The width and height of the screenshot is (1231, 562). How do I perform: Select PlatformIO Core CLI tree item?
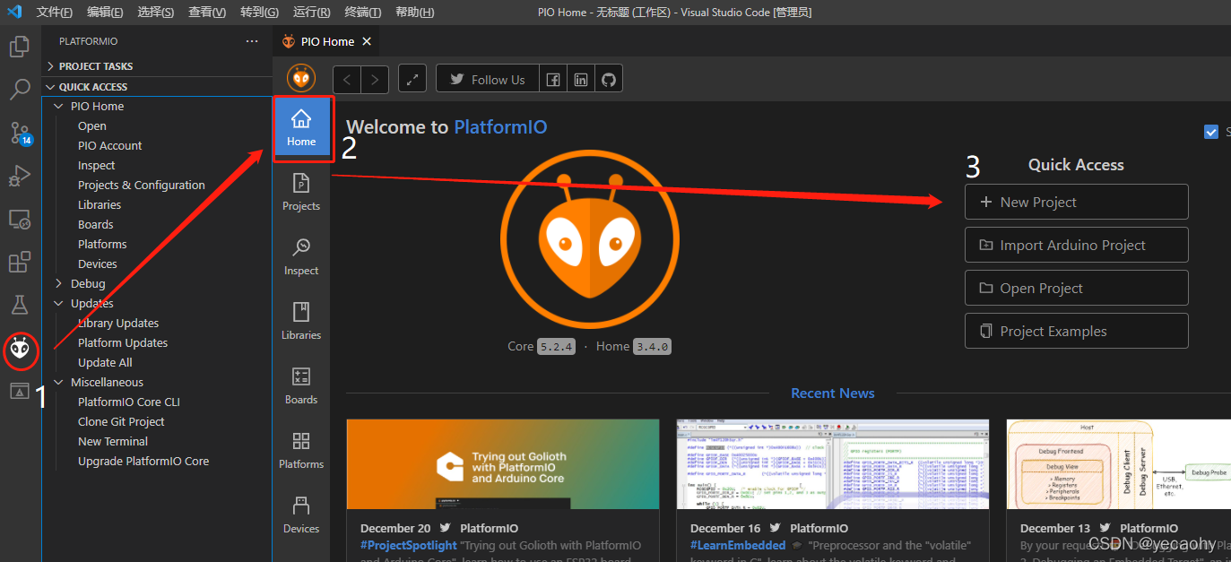(129, 402)
